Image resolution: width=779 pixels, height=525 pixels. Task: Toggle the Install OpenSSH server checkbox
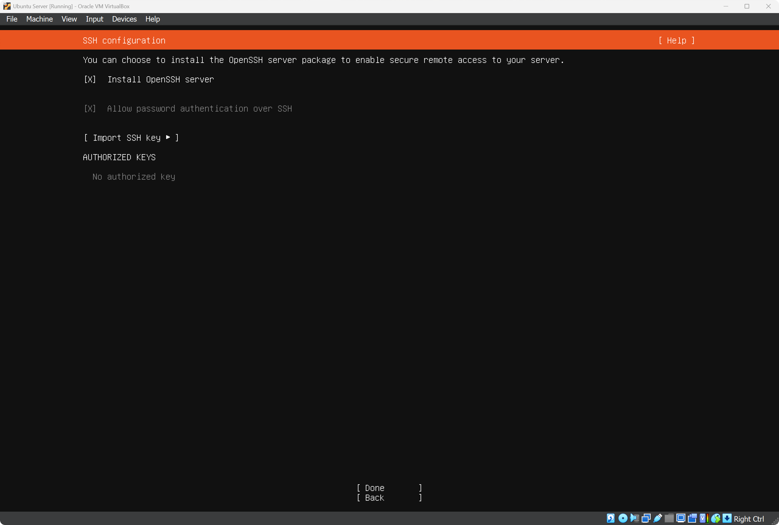point(90,79)
